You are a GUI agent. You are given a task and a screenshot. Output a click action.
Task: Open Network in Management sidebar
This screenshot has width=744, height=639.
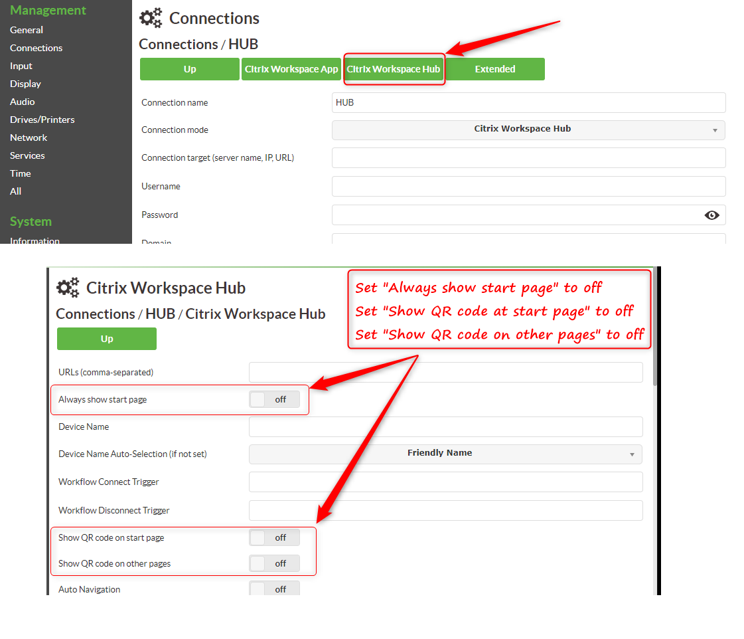(29, 137)
